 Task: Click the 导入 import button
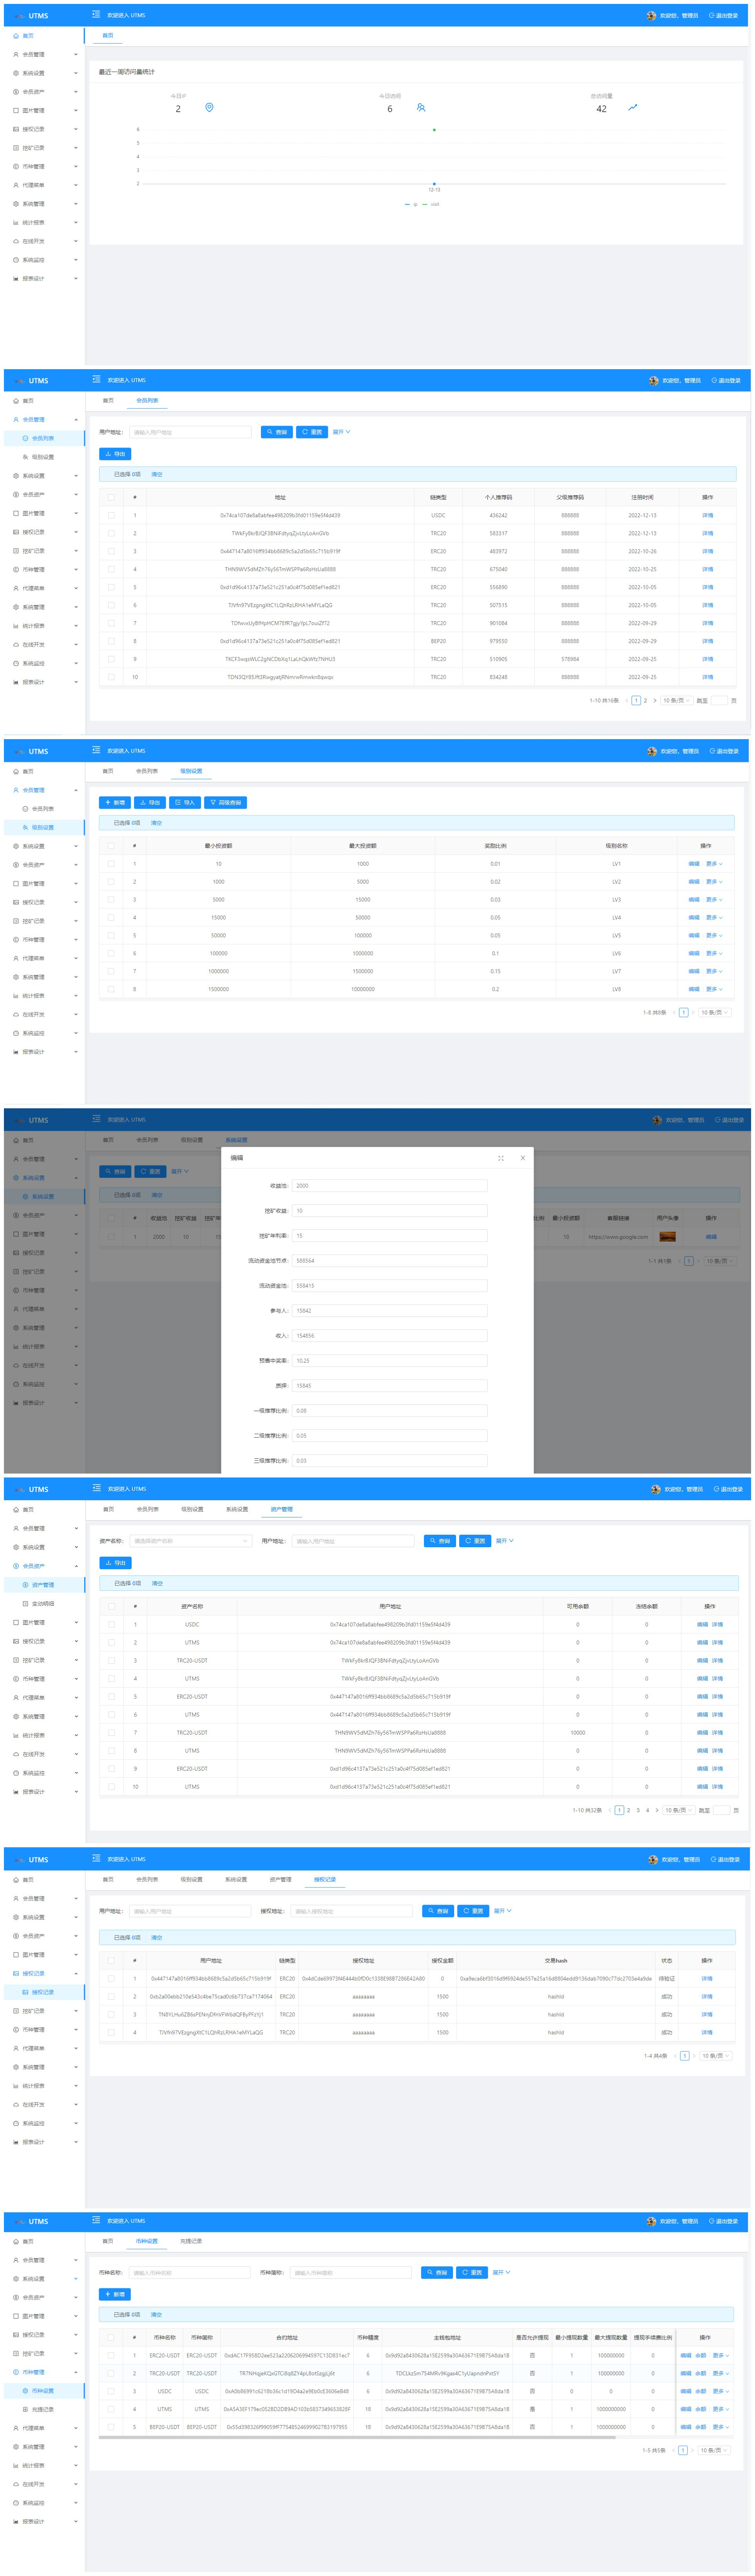click(184, 802)
